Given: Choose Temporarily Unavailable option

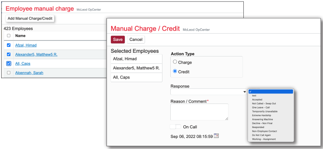Looking at the screenshot, I should [x=265, y=112].
